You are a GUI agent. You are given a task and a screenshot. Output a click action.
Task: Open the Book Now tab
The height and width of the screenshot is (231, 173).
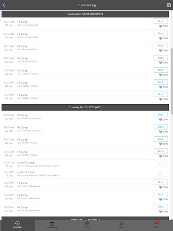18,225
